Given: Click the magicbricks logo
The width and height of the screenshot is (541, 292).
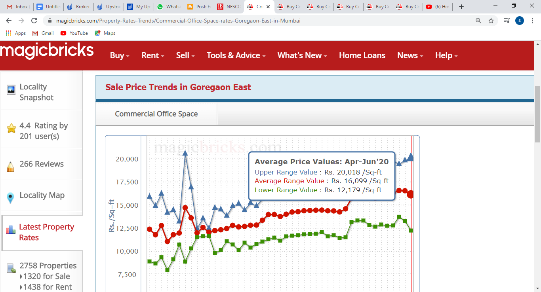Looking at the screenshot, I should point(47,51).
